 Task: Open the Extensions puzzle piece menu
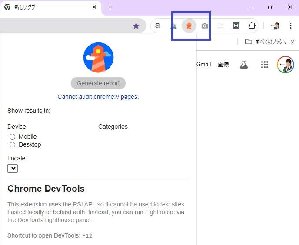click(252, 26)
